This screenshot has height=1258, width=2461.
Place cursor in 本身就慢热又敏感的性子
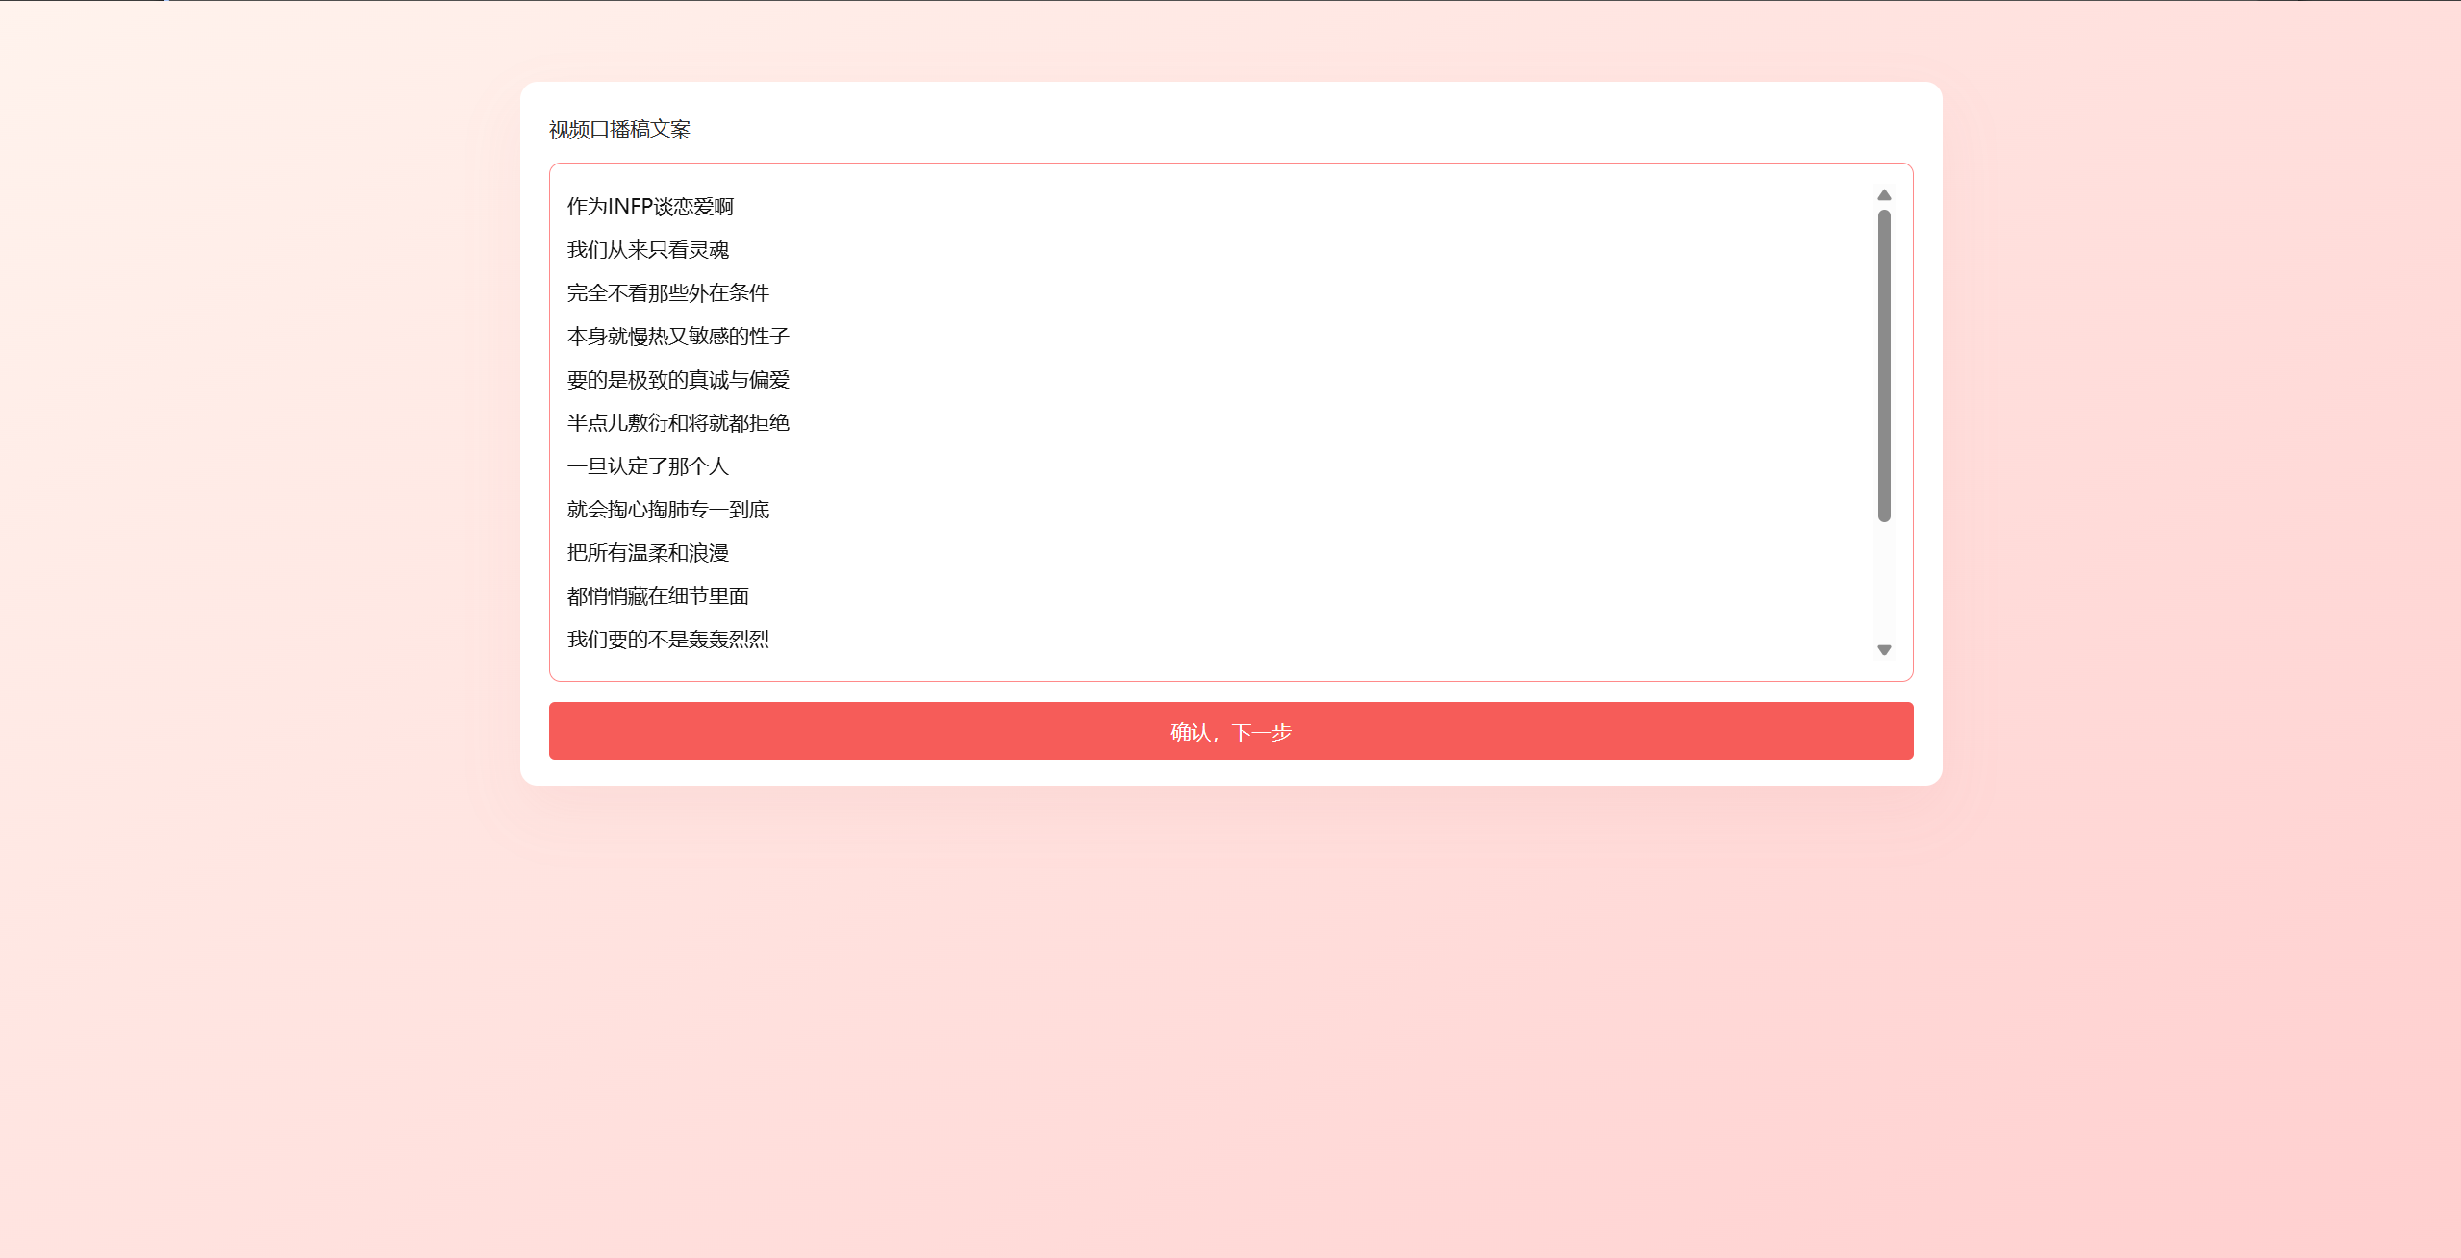click(678, 337)
